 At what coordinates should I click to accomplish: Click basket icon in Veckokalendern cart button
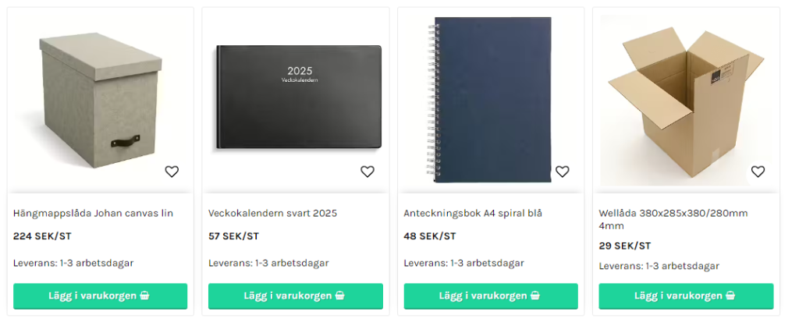tap(340, 295)
